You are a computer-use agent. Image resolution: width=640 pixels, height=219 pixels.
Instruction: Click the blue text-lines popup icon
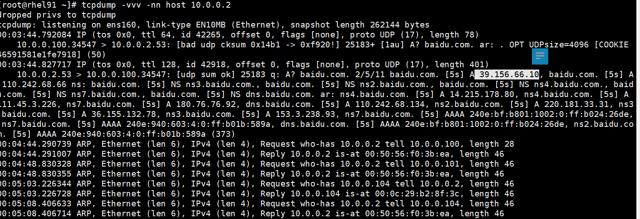tap(540, 56)
